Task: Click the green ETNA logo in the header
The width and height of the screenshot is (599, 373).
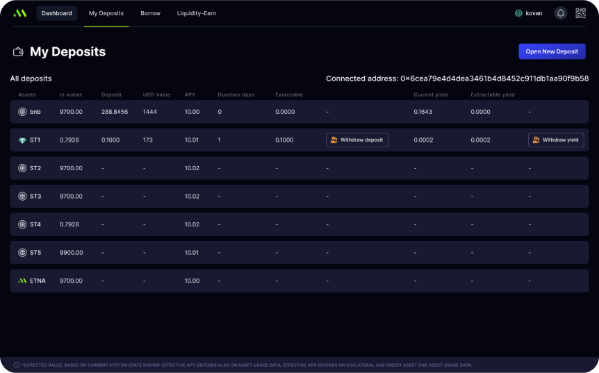Action: 20,13
